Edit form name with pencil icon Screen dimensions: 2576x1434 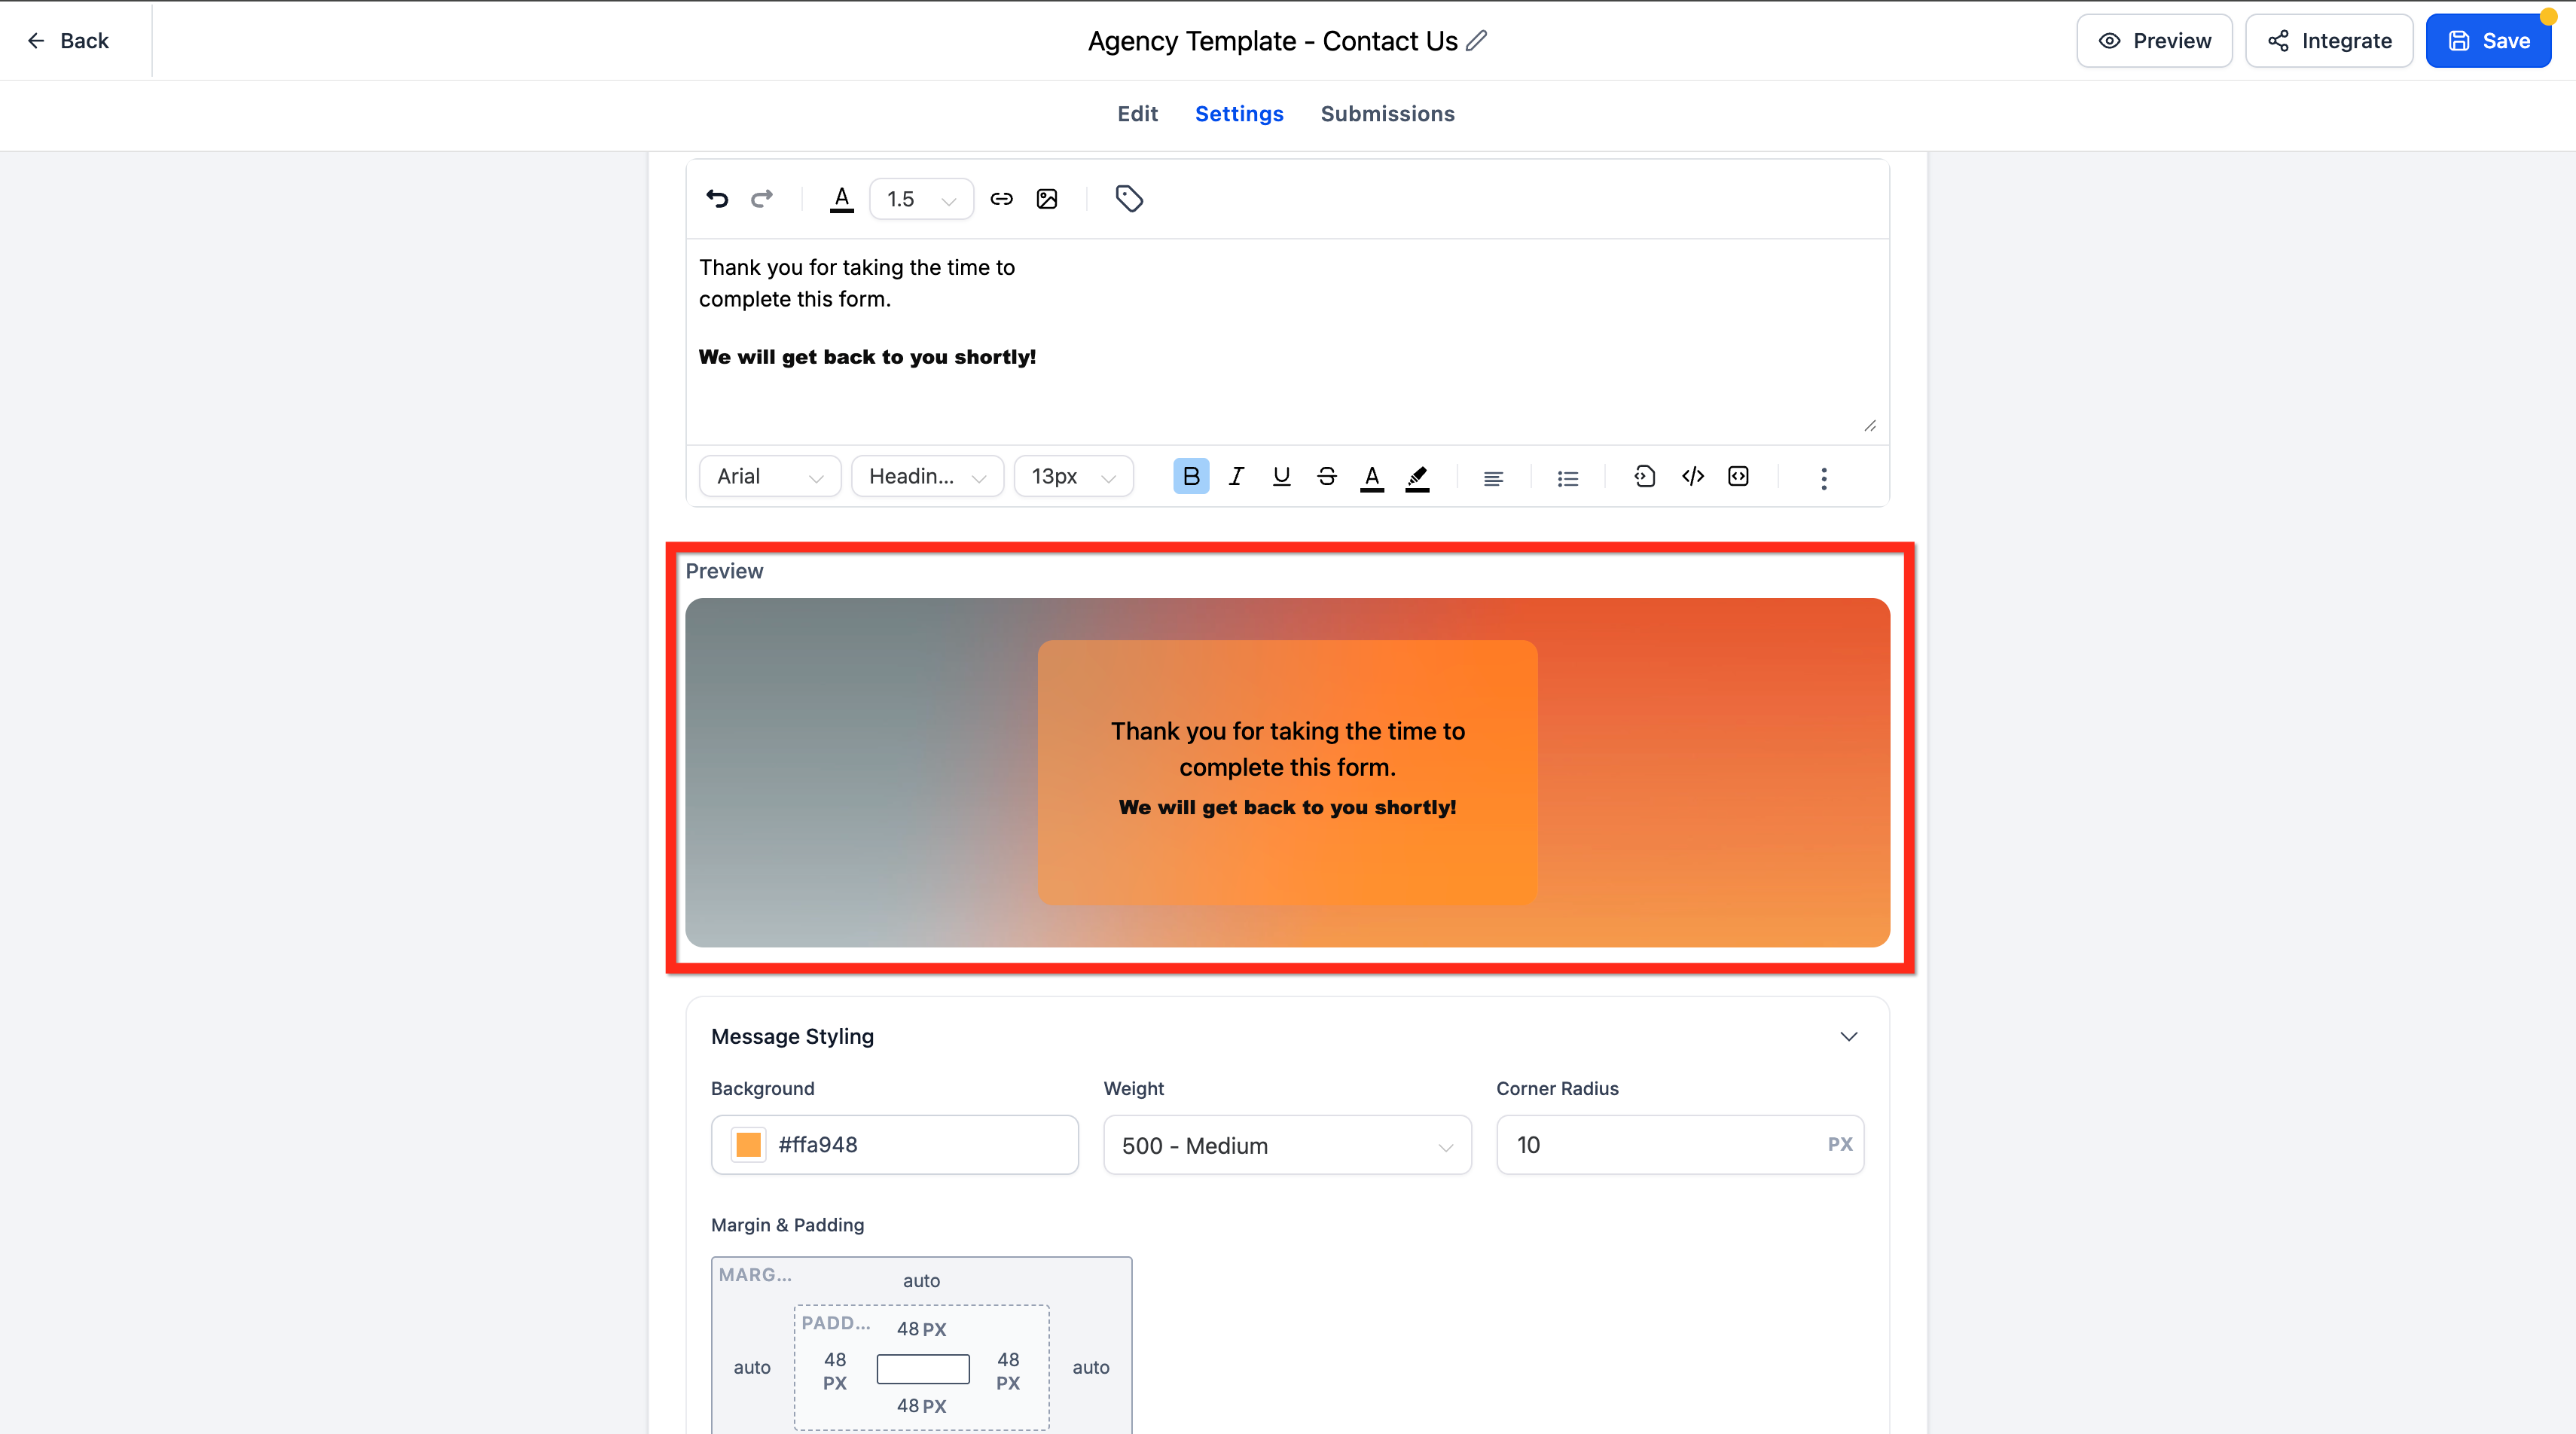click(1477, 41)
